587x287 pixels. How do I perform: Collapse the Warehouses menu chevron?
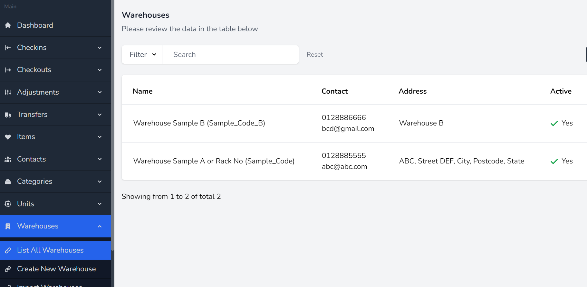tap(100, 226)
